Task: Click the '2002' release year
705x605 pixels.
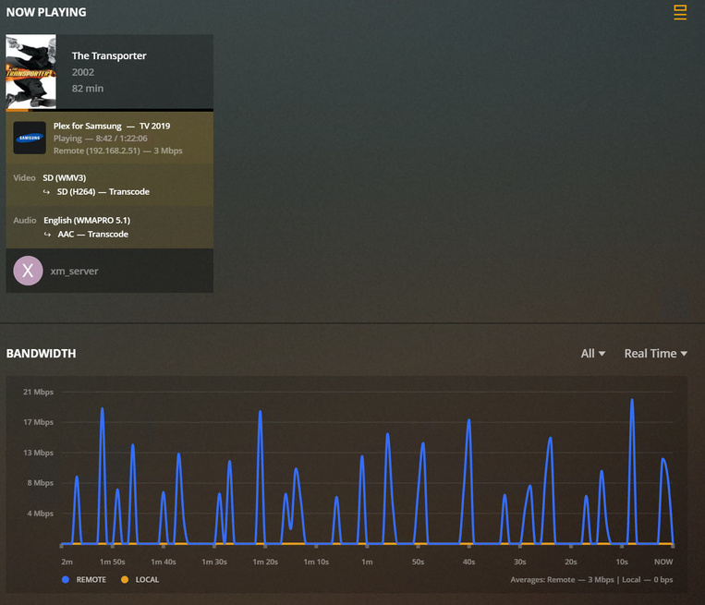Action: [83, 72]
